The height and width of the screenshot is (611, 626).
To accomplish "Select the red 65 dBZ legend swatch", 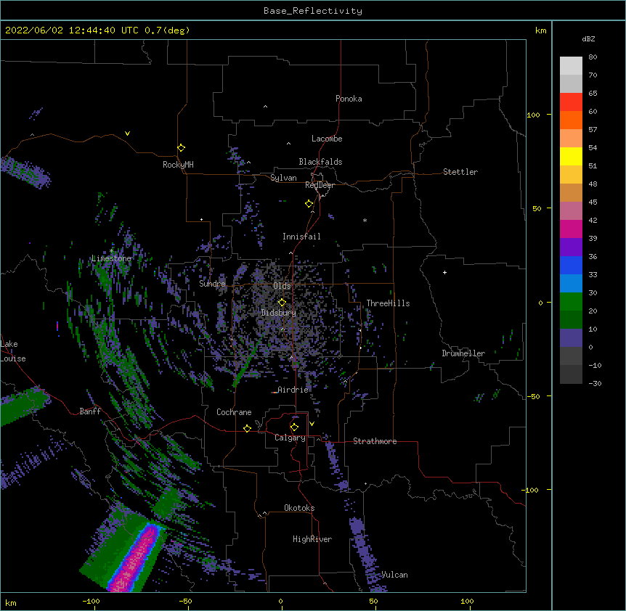I will 571,102.
